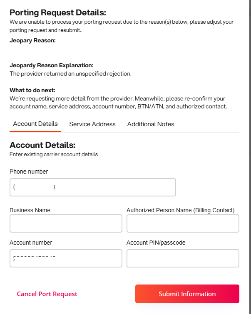The height and width of the screenshot is (314, 251).
Task: Focus the Account number input field
Action: click(x=66, y=258)
